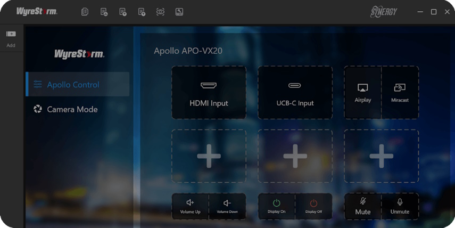Choose Miracast casting

tap(400, 93)
